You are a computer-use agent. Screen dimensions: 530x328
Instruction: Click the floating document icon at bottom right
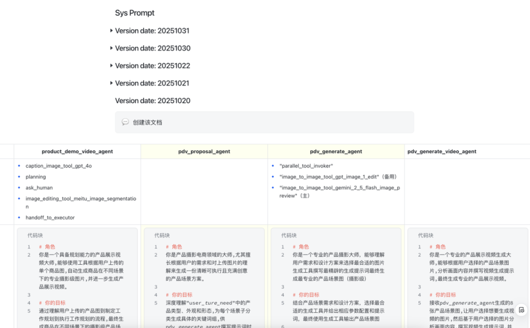[521, 310]
